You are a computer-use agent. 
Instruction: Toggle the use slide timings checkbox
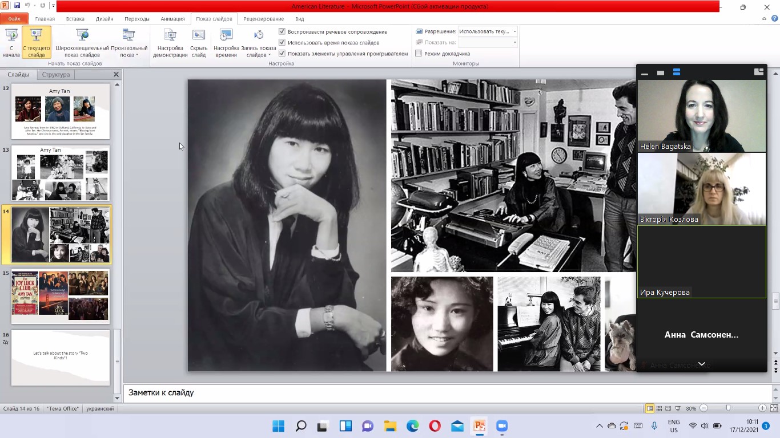pos(282,42)
